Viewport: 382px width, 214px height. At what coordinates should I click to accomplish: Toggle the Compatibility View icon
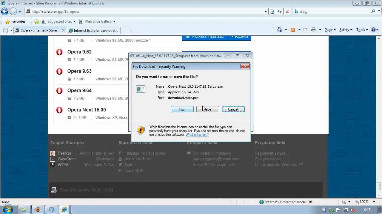272,12
